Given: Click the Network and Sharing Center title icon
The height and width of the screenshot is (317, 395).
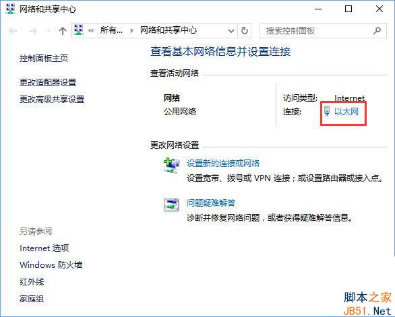Looking at the screenshot, I should pos(10,9).
